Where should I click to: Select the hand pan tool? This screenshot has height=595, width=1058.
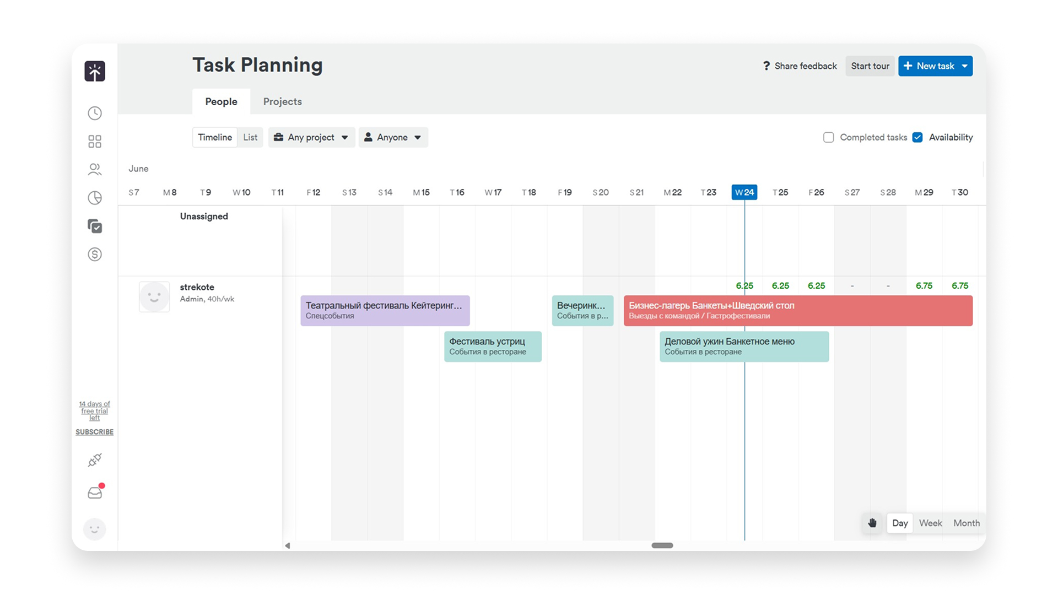(x=872, y=523)
